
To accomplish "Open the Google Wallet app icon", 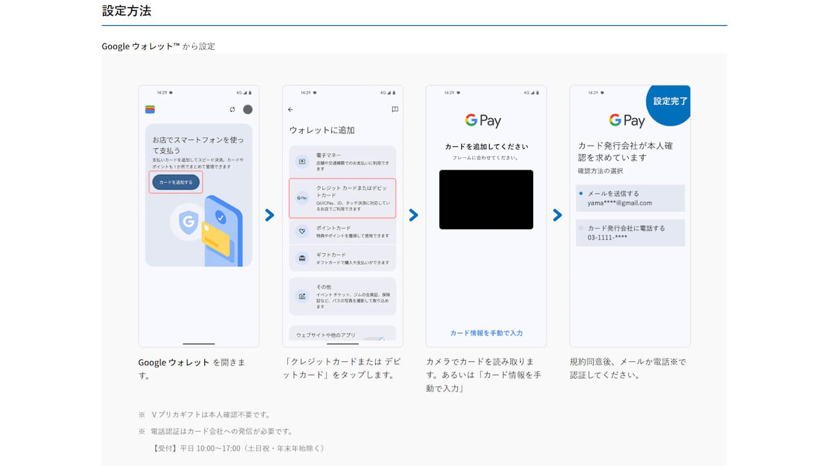I will tap(151, 109).
